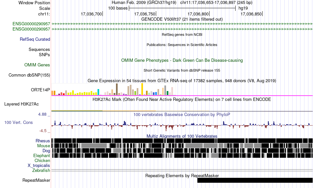Click the Mouse alignment row label

coord(43,146)
